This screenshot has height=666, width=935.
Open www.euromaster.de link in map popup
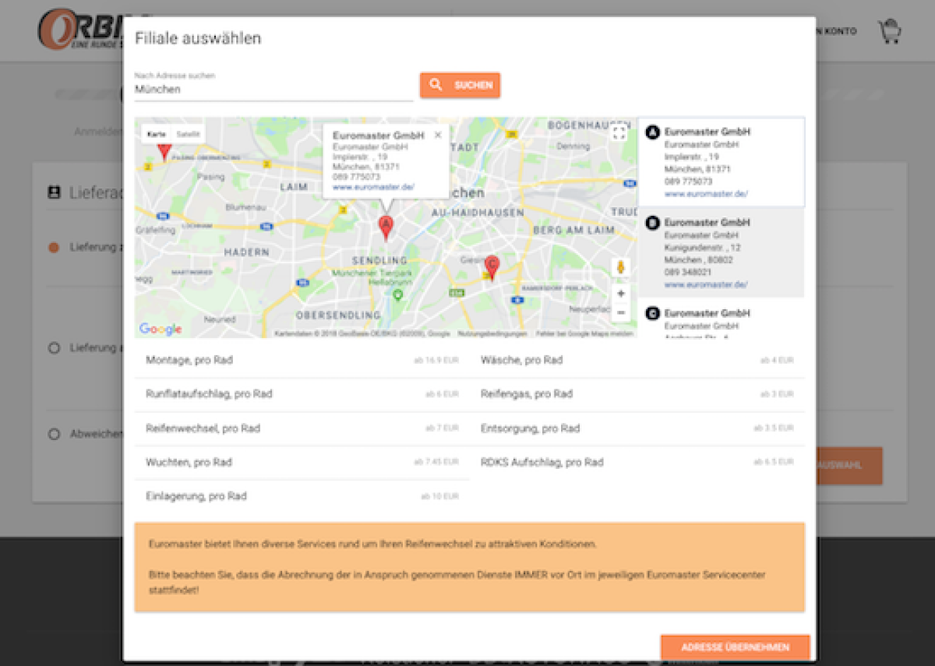[373, 187]
